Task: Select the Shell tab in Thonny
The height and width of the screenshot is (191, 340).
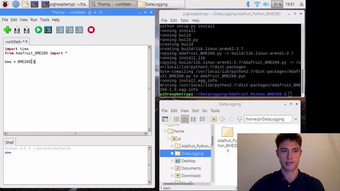Action: (x=10, y=142)
